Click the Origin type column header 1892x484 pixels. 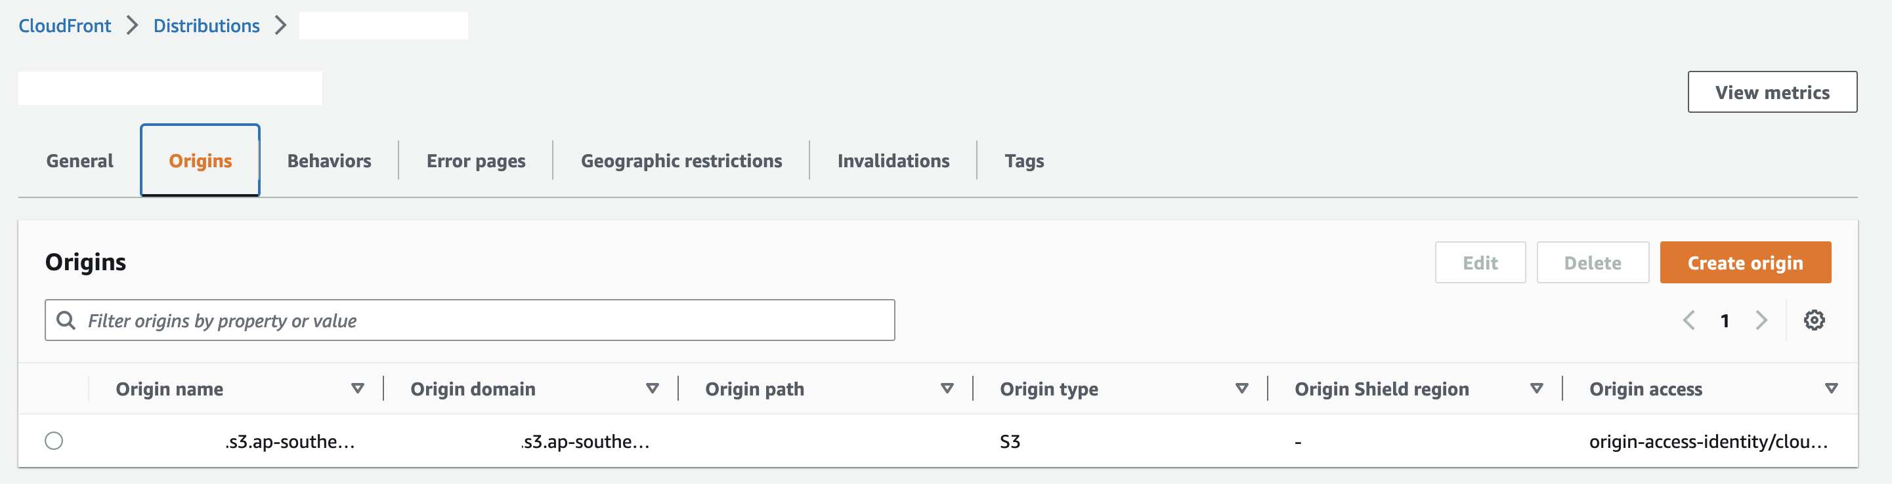click(x=1048, y=389)
